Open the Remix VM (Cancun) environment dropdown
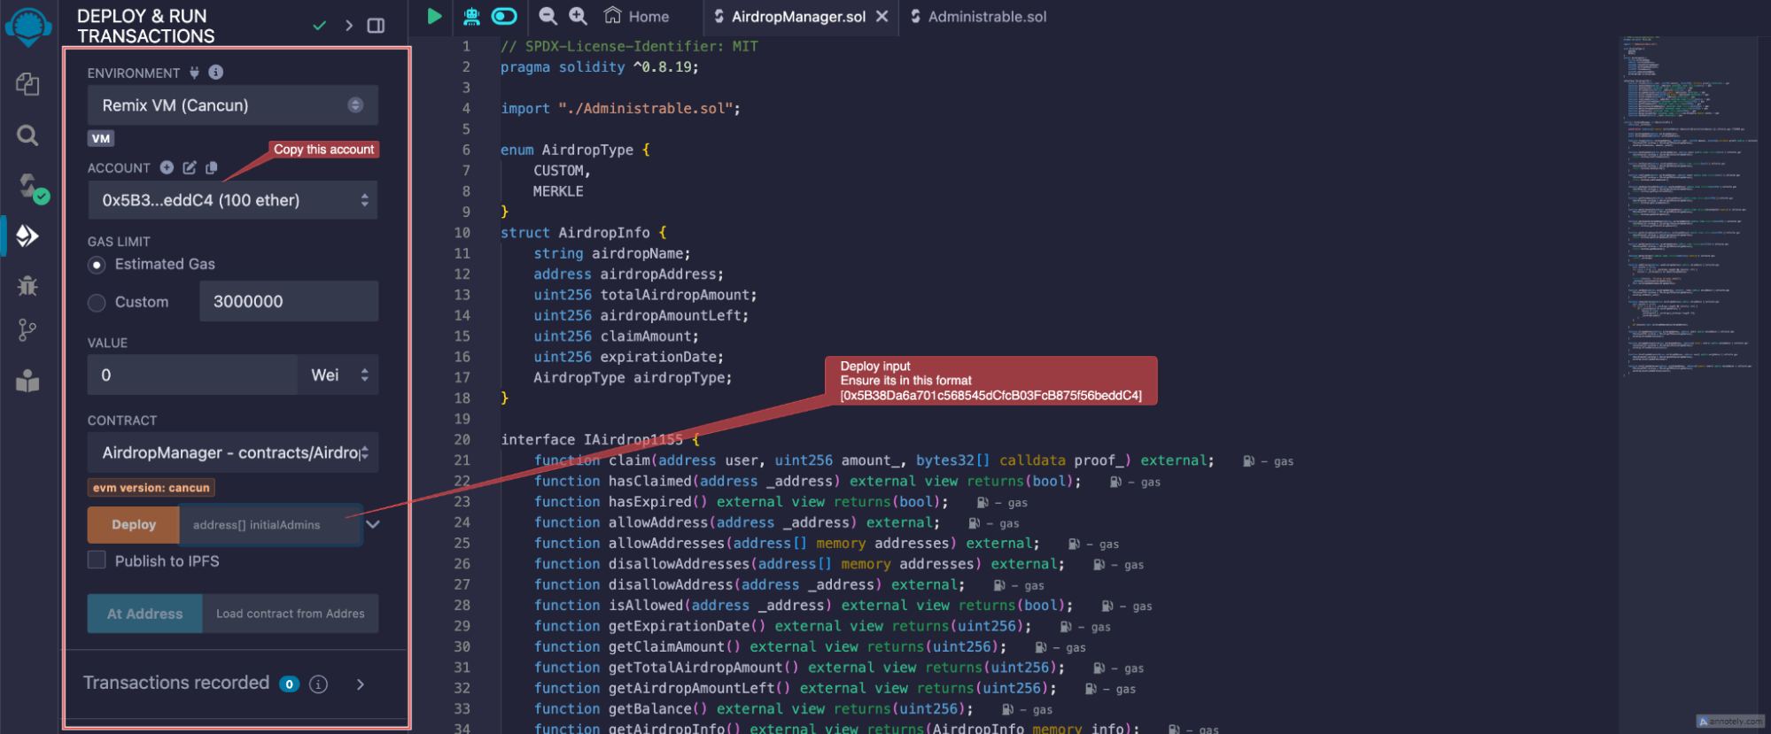This screenshot has height=734, width=1771. [232, 105]
